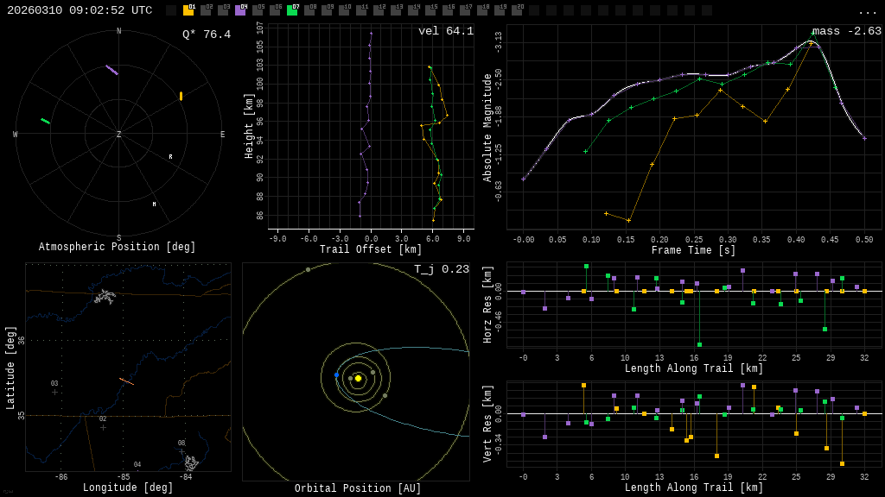Click the green station 07 indicator
The height and width of the screenshot is (497, 885).
(x=292, y=10)
